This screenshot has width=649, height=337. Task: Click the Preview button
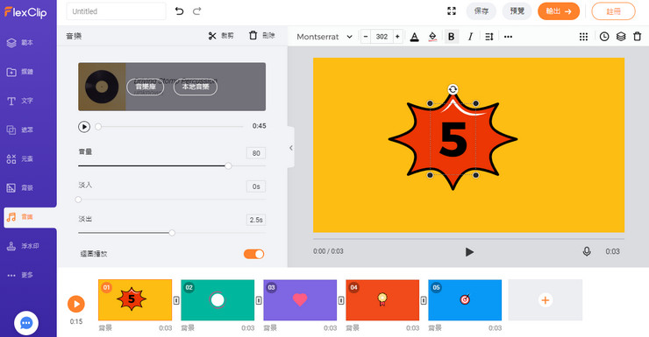517,11
